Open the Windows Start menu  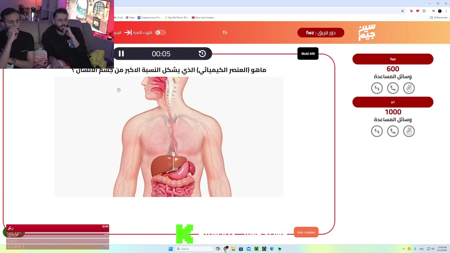171,249
